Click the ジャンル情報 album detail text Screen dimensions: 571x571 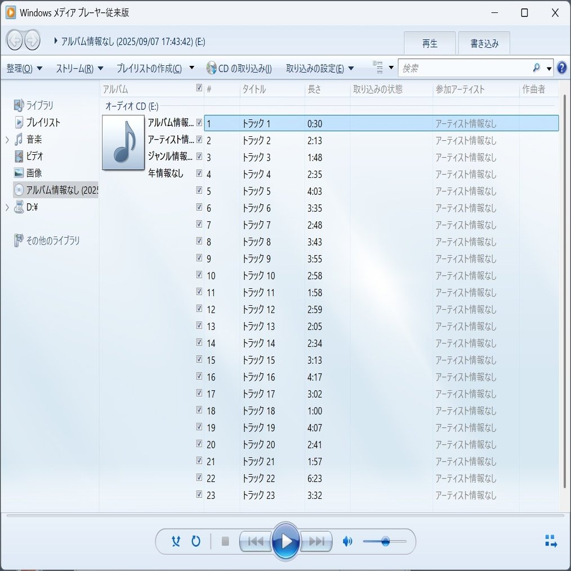[171, 156]
